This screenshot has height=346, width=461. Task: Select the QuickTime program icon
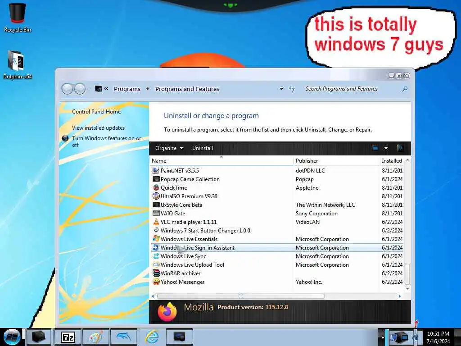point(156,187)
